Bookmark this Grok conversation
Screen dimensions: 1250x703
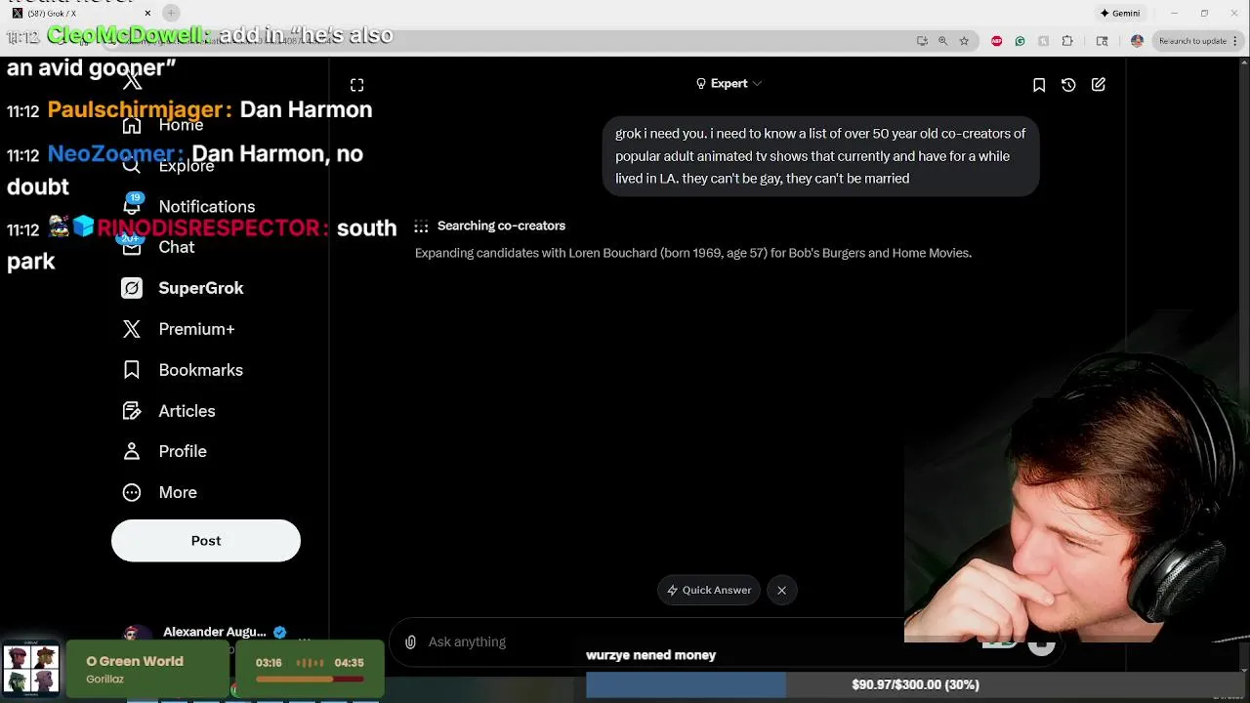coord(1039,85)
